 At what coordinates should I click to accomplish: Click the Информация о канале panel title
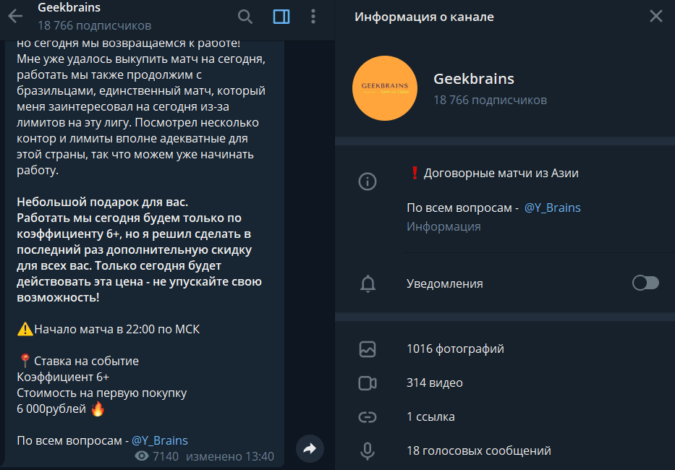tap(424, 17)
